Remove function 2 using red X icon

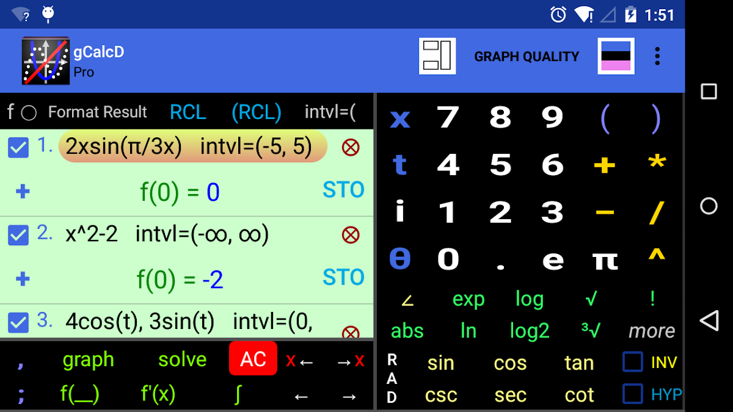coord(350,235)
